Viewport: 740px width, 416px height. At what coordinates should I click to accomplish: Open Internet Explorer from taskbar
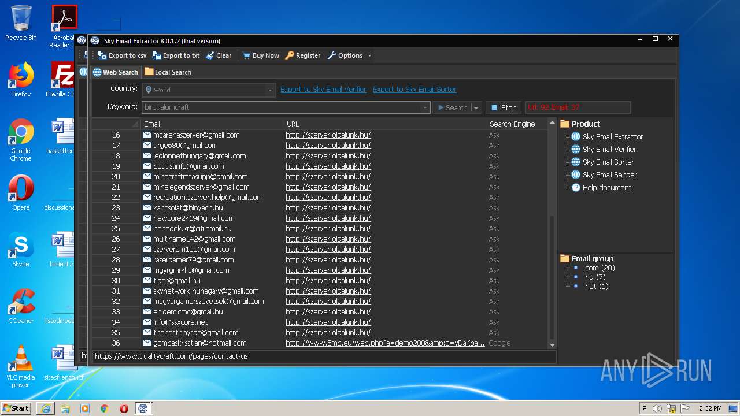[x=46, y=408]
